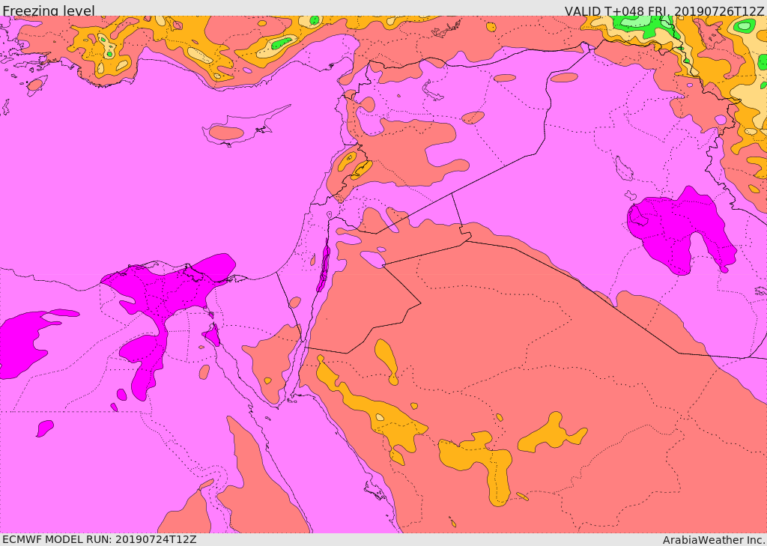Click the 'VALID T+048 FRI. 20190726T12Z' label
This screenshot has width=767, height=546.
(x=664, y=10)
